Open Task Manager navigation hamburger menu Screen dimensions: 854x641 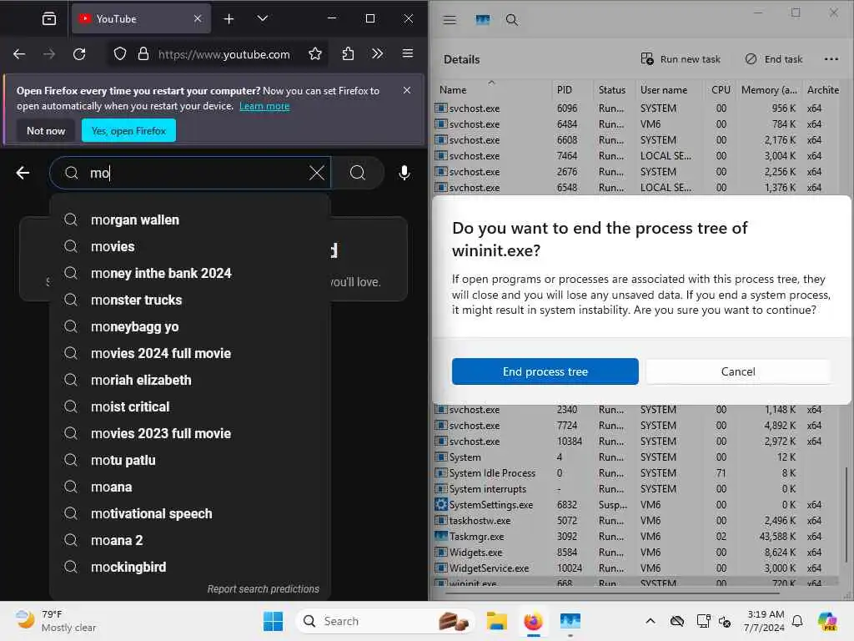450,20
